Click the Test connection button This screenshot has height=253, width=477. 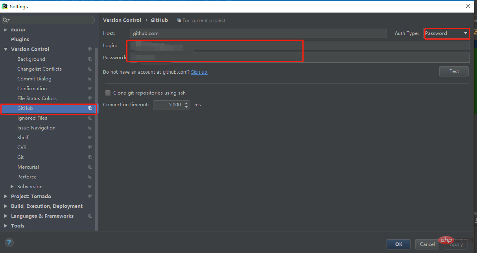click(454, 71)
